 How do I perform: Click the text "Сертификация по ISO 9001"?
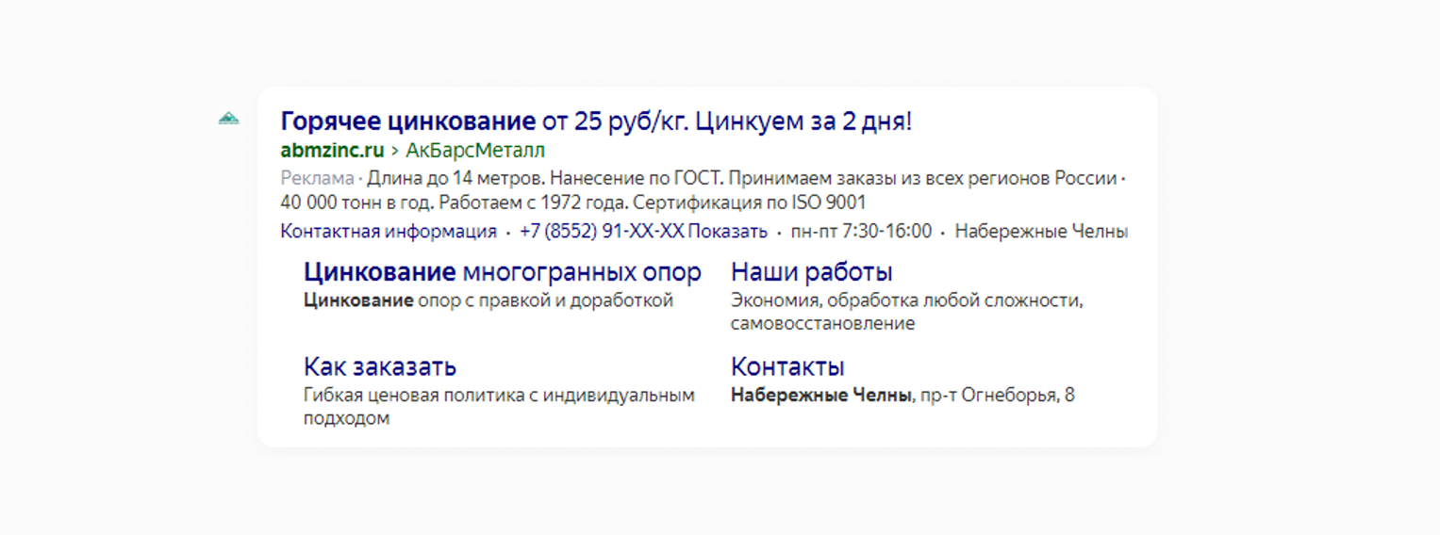(x=750, y=203)
